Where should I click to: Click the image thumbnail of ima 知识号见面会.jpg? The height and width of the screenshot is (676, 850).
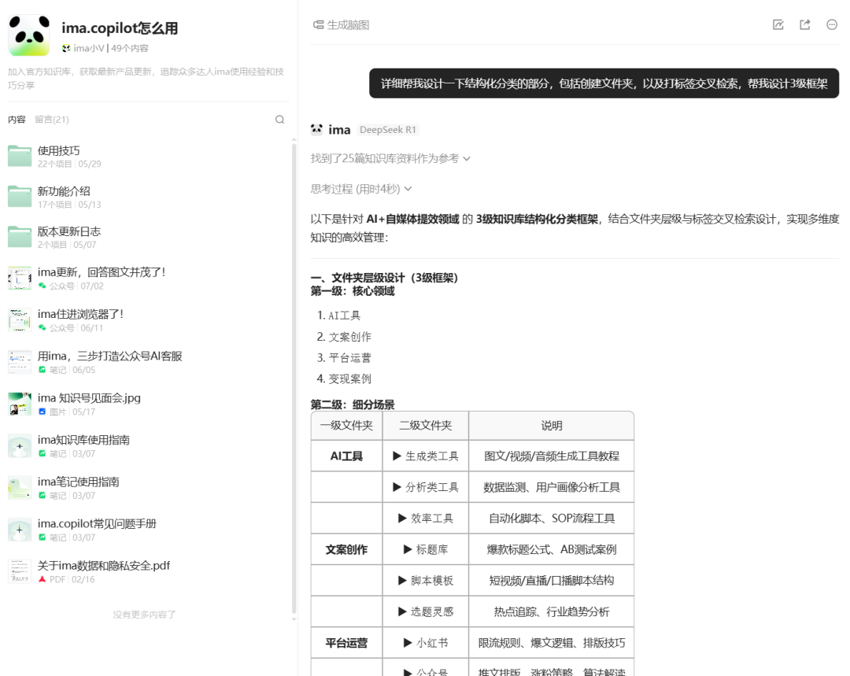(x=20, y=404)
